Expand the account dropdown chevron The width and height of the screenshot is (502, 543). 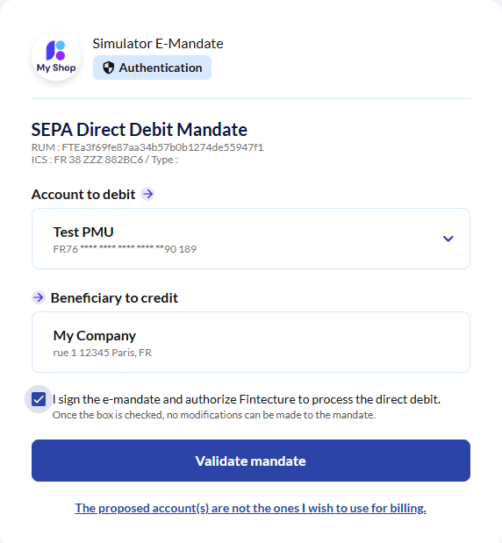click(x=448, y=239)
